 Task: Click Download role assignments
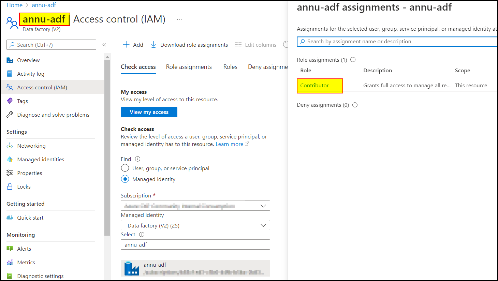tap(189, 45)
